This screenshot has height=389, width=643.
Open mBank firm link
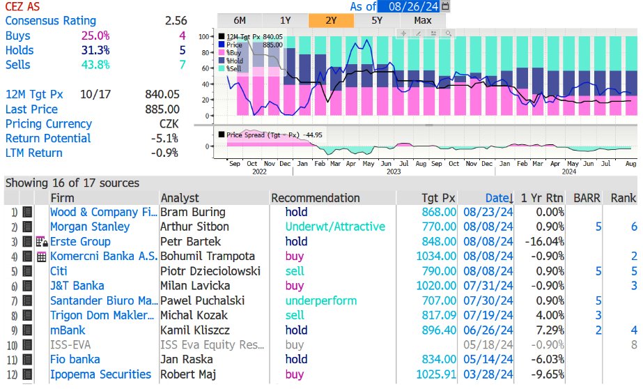pyautogui.click(x=68, y=330)
